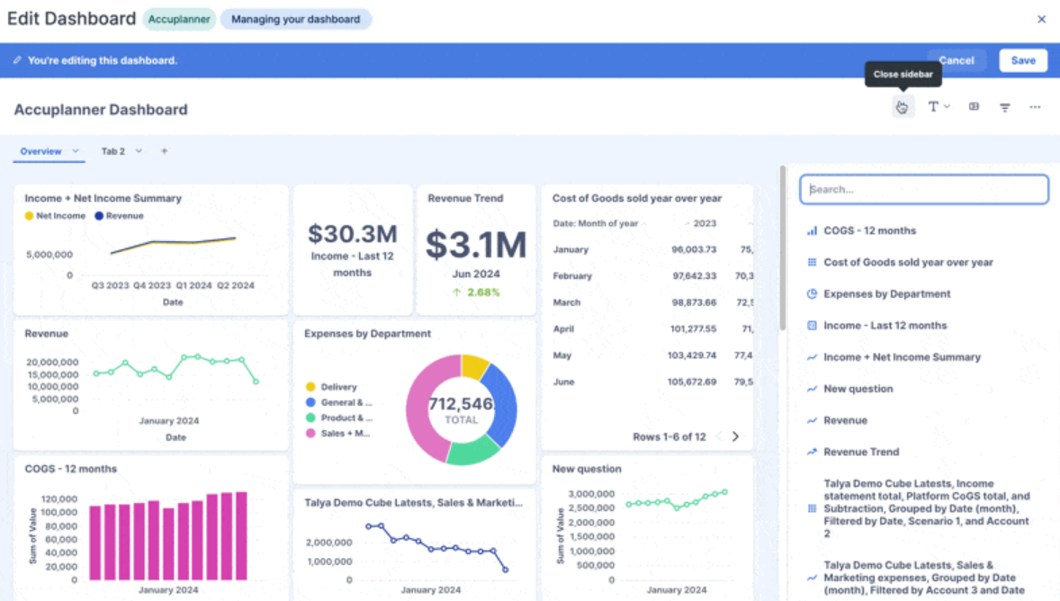
Task: Open the text tool dropdown arrow
Action: pos(947,106)
